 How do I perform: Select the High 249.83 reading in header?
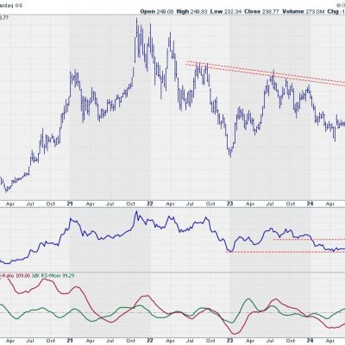click(x=191, y=11)
